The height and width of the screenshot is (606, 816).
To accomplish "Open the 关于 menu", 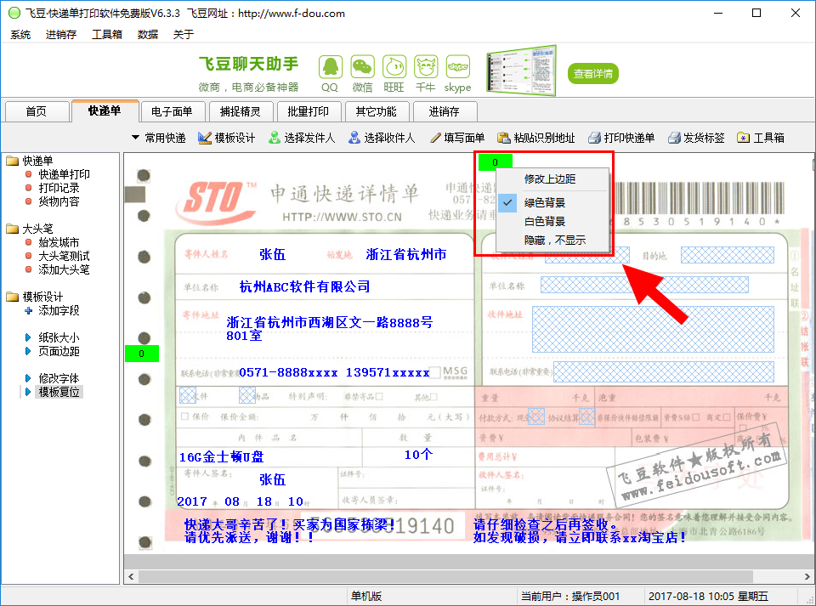I will click(184, 35).
